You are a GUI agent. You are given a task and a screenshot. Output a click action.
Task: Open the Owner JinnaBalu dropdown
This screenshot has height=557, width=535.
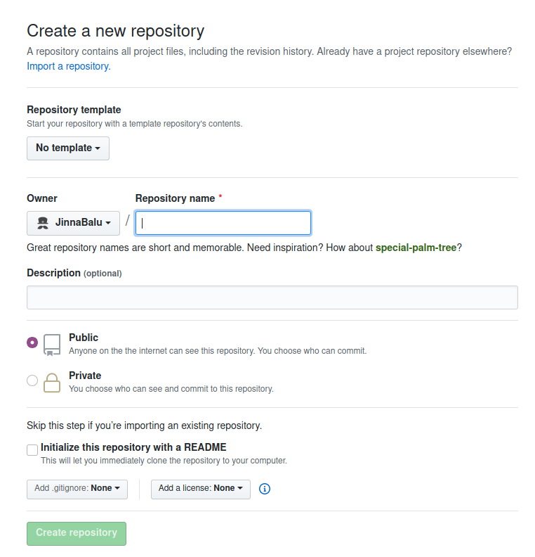point(74,223)
